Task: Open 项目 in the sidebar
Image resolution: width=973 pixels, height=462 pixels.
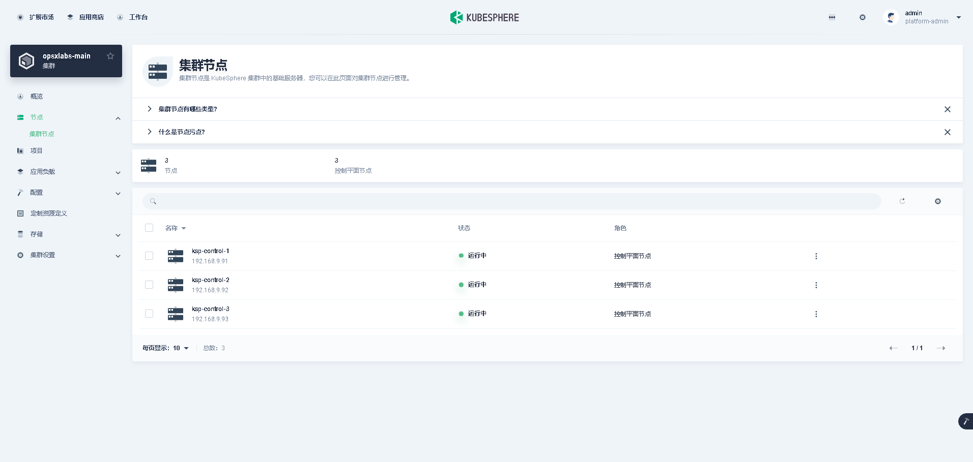Action: (37, 150)
